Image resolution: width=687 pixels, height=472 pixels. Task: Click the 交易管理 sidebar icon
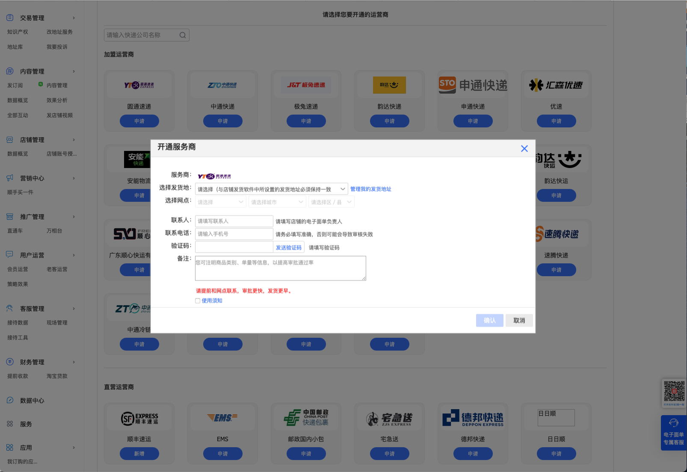[x=10, y=18]
